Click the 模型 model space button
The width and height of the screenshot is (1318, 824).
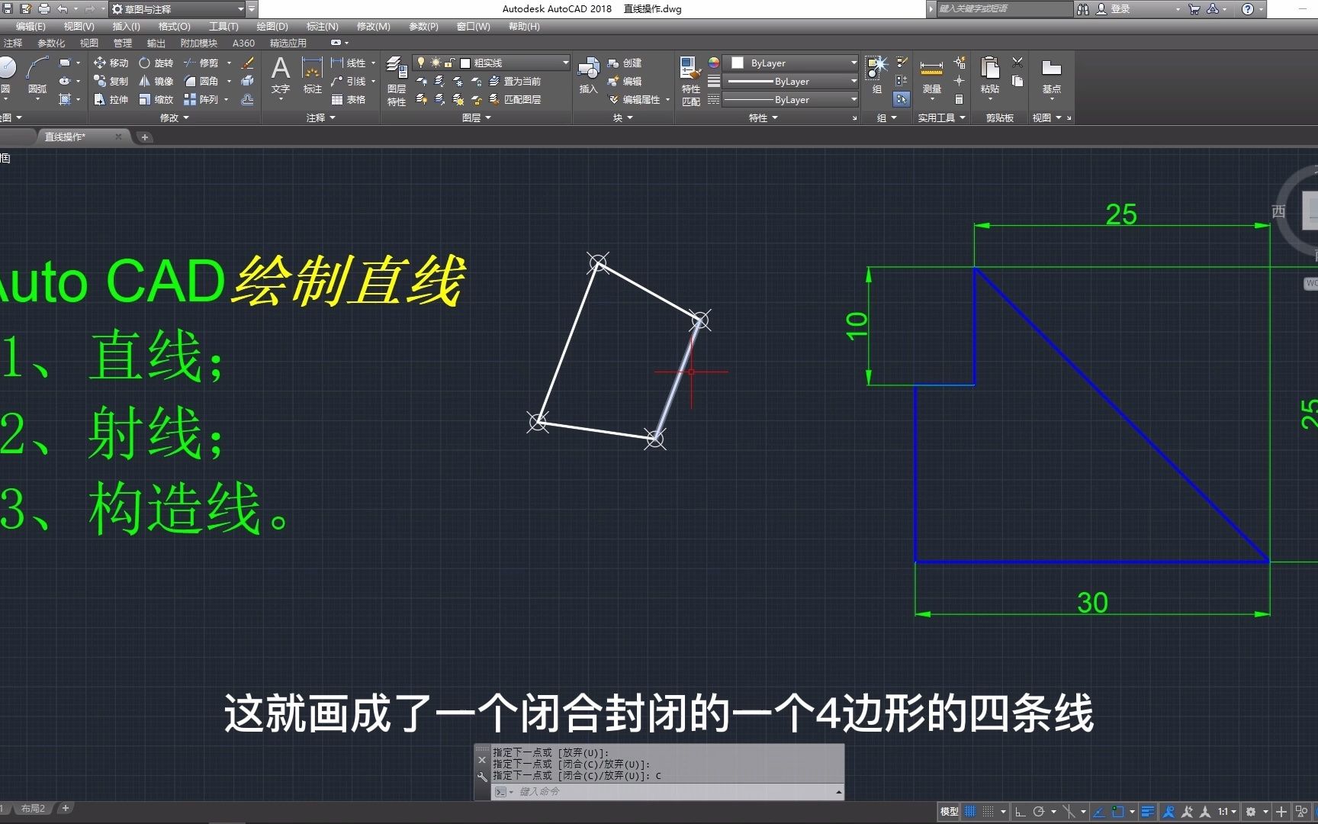pos(949,812)
